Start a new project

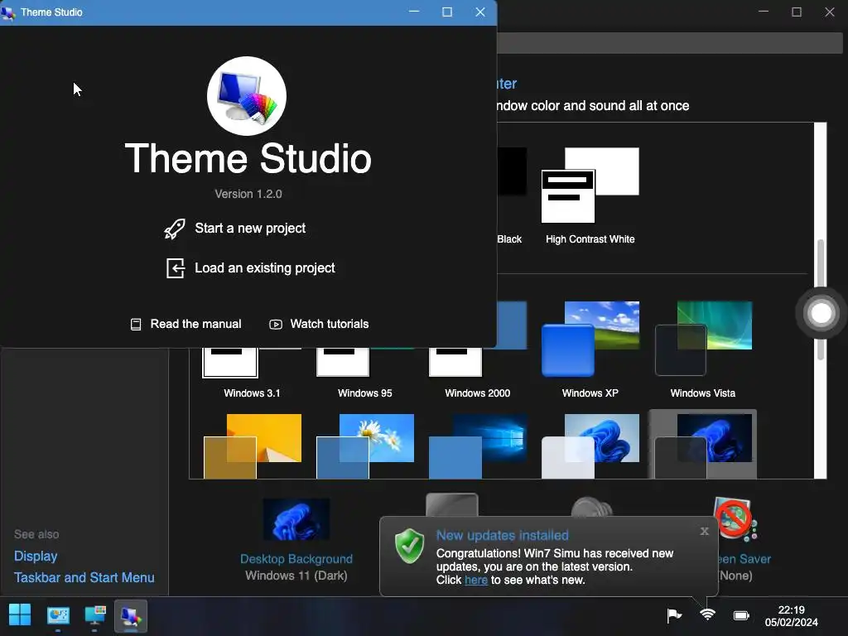pyautogui.click(x=234, y=229)
